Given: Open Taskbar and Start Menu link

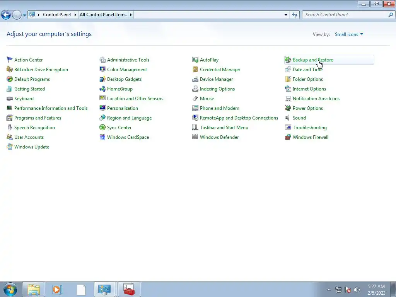Looking at the screenshot, I should (x=224, y=128).
